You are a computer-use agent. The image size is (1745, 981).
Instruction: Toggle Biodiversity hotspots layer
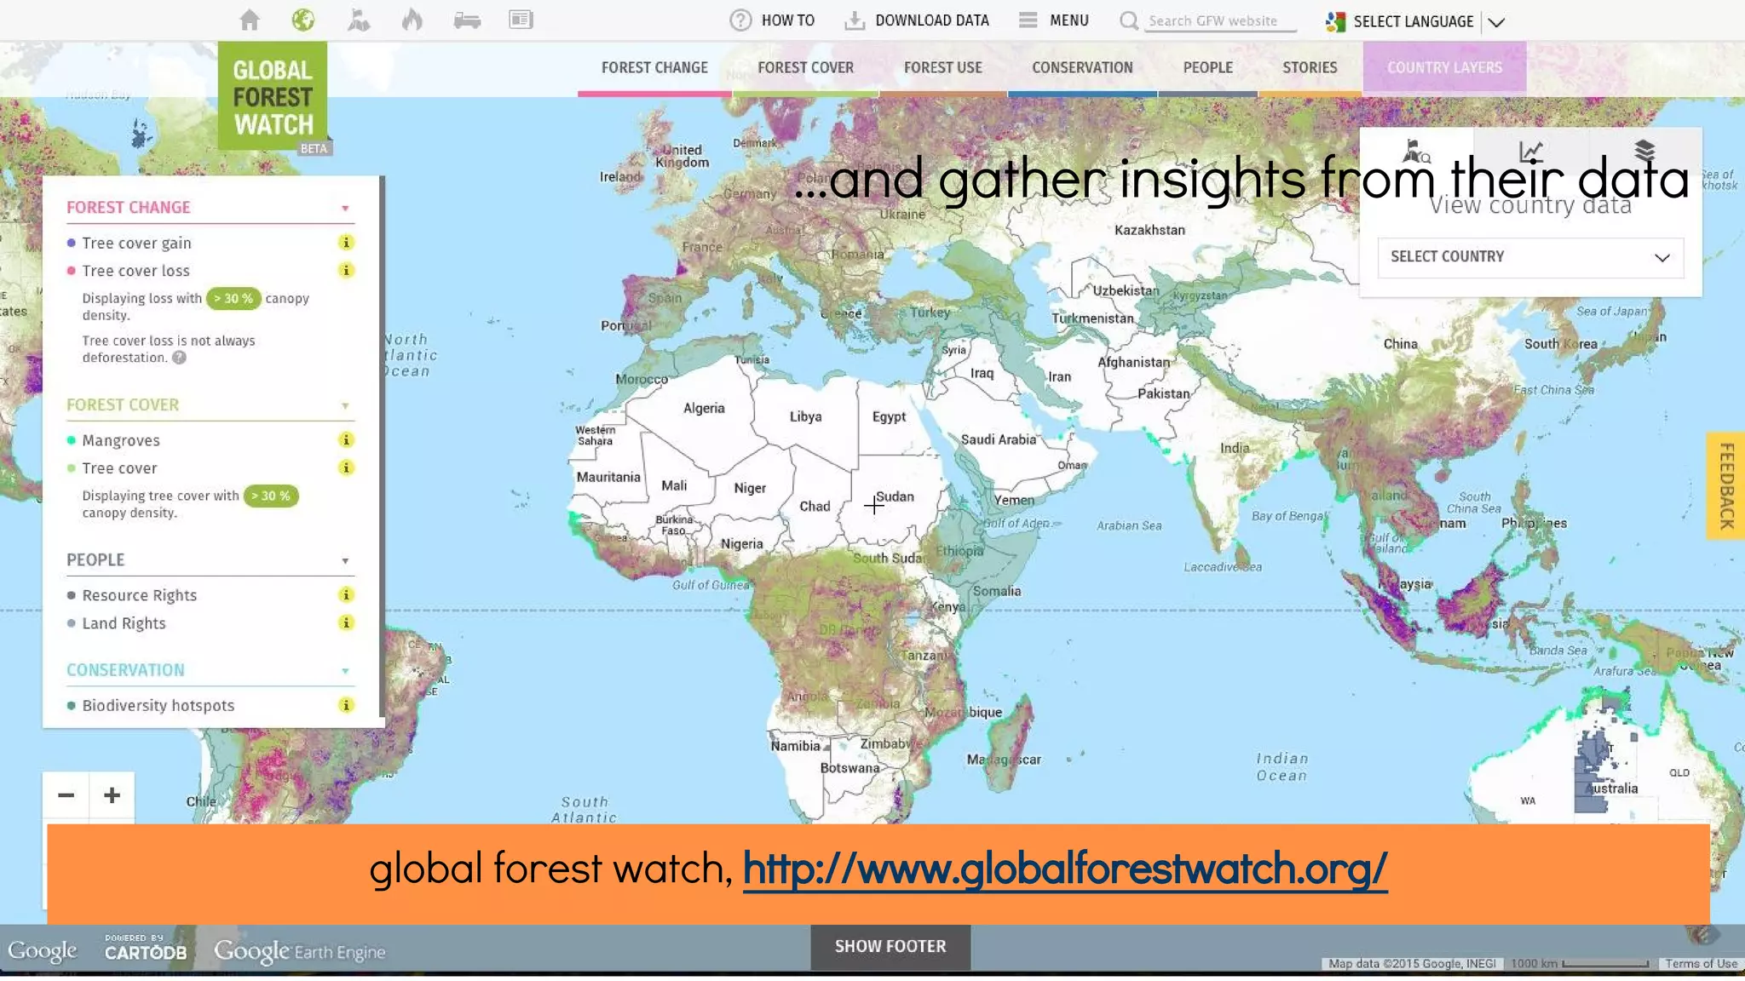pos(151,705)
